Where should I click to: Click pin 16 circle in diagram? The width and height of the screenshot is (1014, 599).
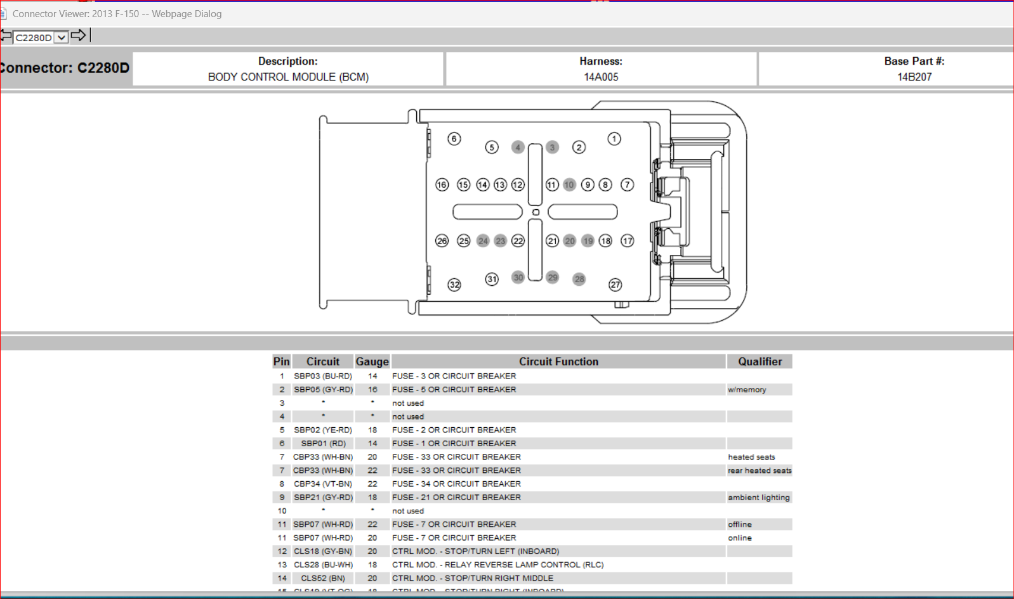(x=442, y=184)
